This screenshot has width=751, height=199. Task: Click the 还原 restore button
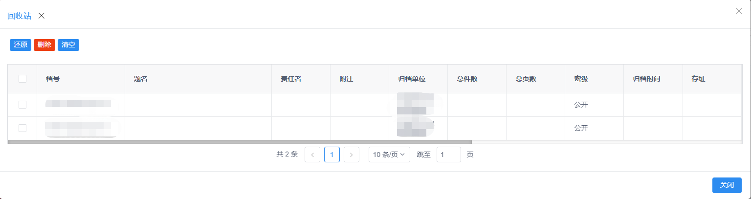[x=21, y=45]
